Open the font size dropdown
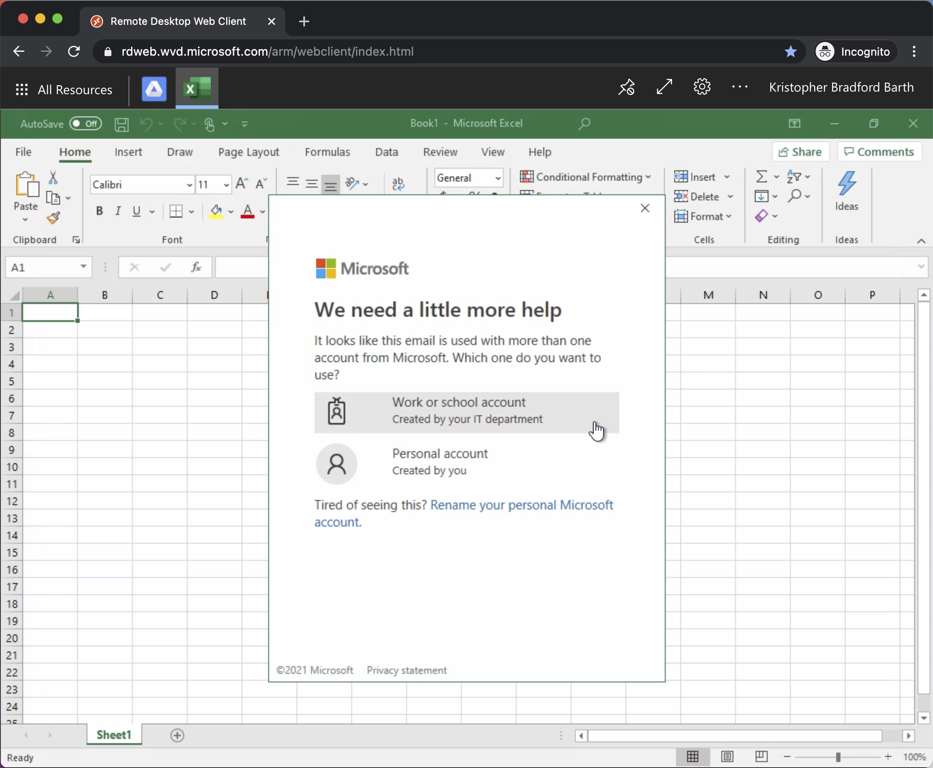933x768 pixels. click(x=226, y=185)
